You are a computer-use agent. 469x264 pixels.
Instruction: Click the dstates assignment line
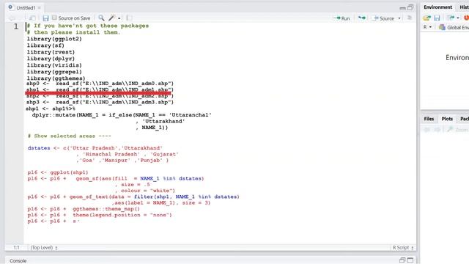click(x=95, y=148)
